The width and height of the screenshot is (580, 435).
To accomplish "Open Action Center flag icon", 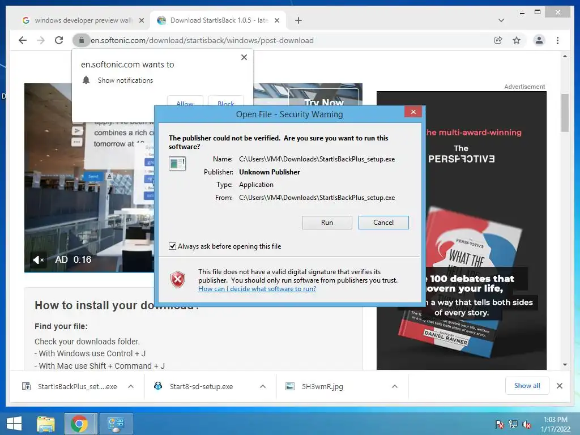I will click(x=500, y=424).
